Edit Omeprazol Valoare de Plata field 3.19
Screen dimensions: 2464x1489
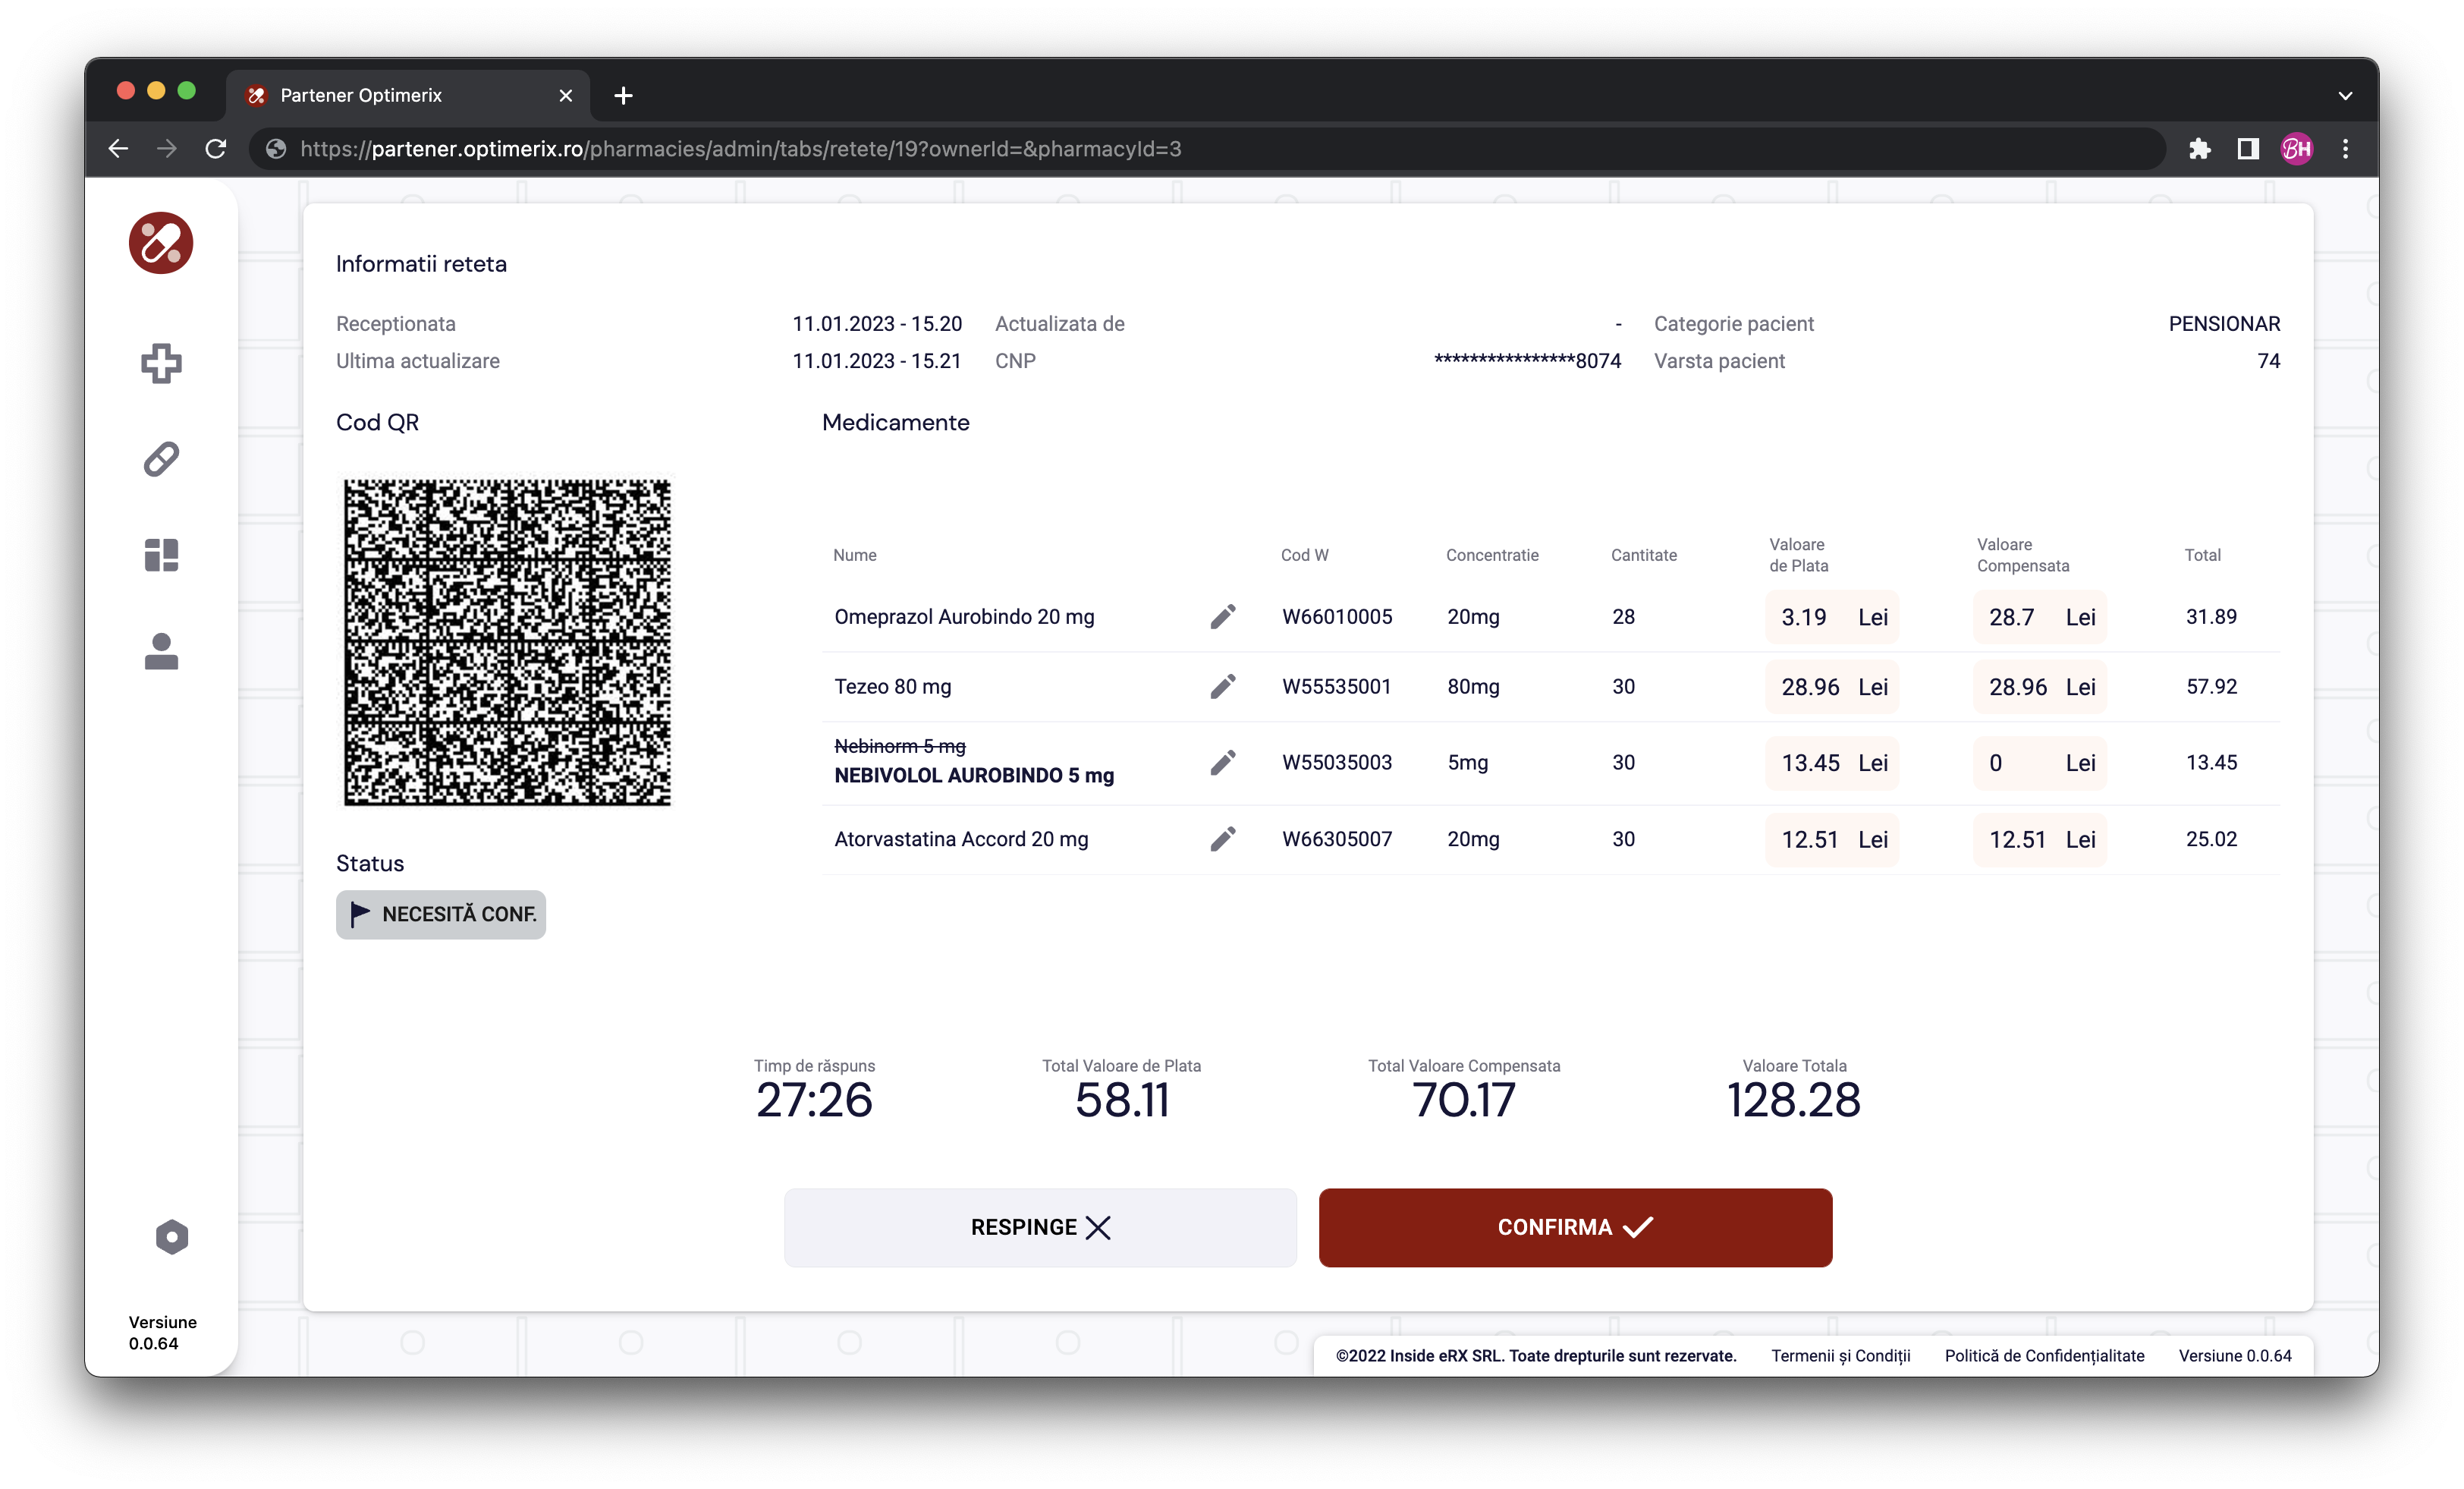click(x=1832, y=616)
